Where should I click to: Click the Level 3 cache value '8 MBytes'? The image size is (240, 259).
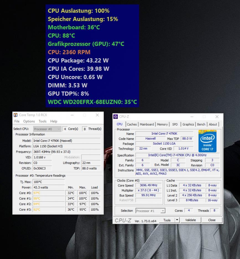tap(192, 200)
